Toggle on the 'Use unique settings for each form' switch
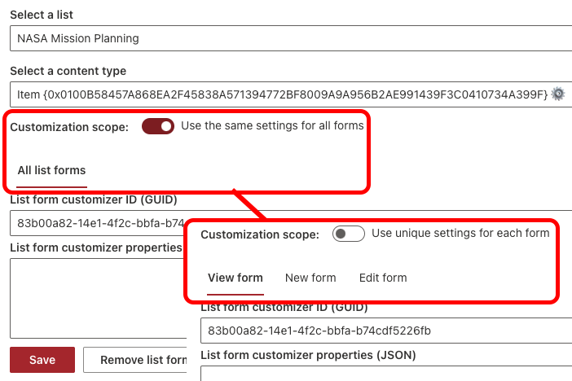 (349, 234)
